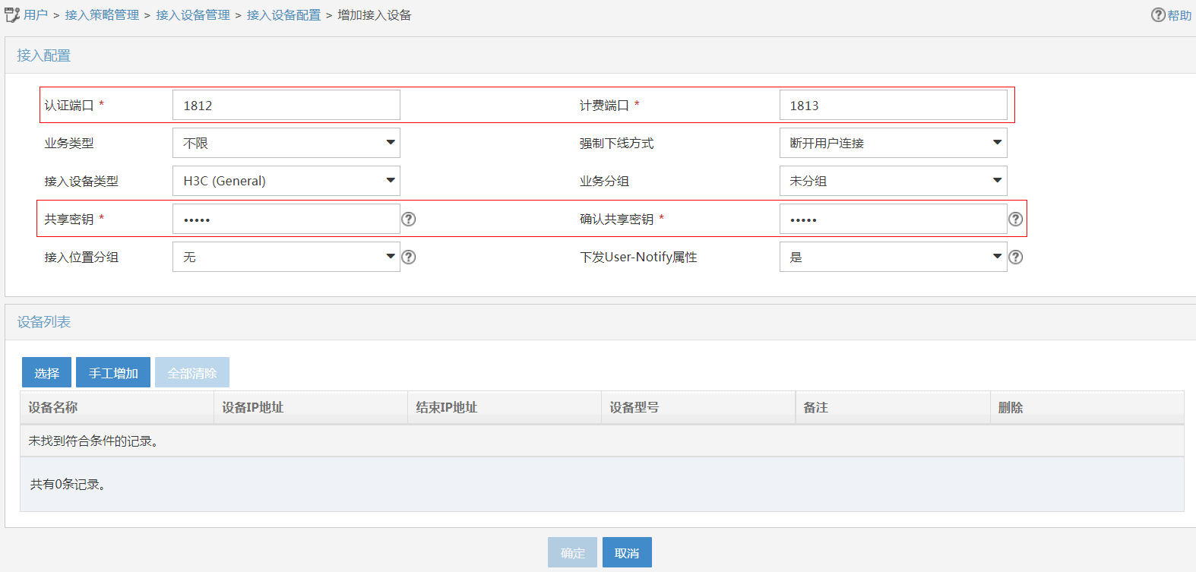Open the 接入位置分组 dropdown showing 无

[286, 257]
